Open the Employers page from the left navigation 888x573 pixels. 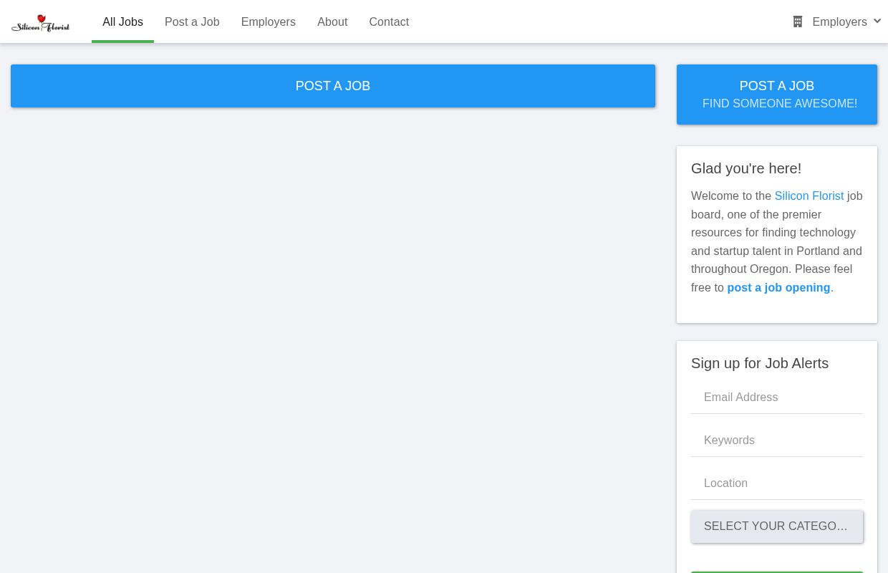click(268, 21)
